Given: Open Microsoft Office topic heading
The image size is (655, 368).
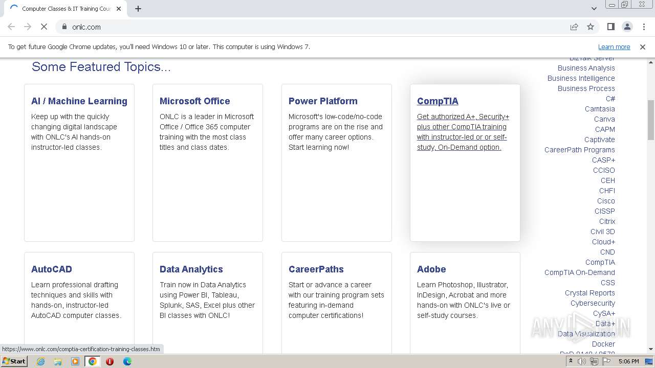Looking at the screenshot, I should [195, 101].
